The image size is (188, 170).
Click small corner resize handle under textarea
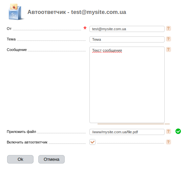(167, 124)
